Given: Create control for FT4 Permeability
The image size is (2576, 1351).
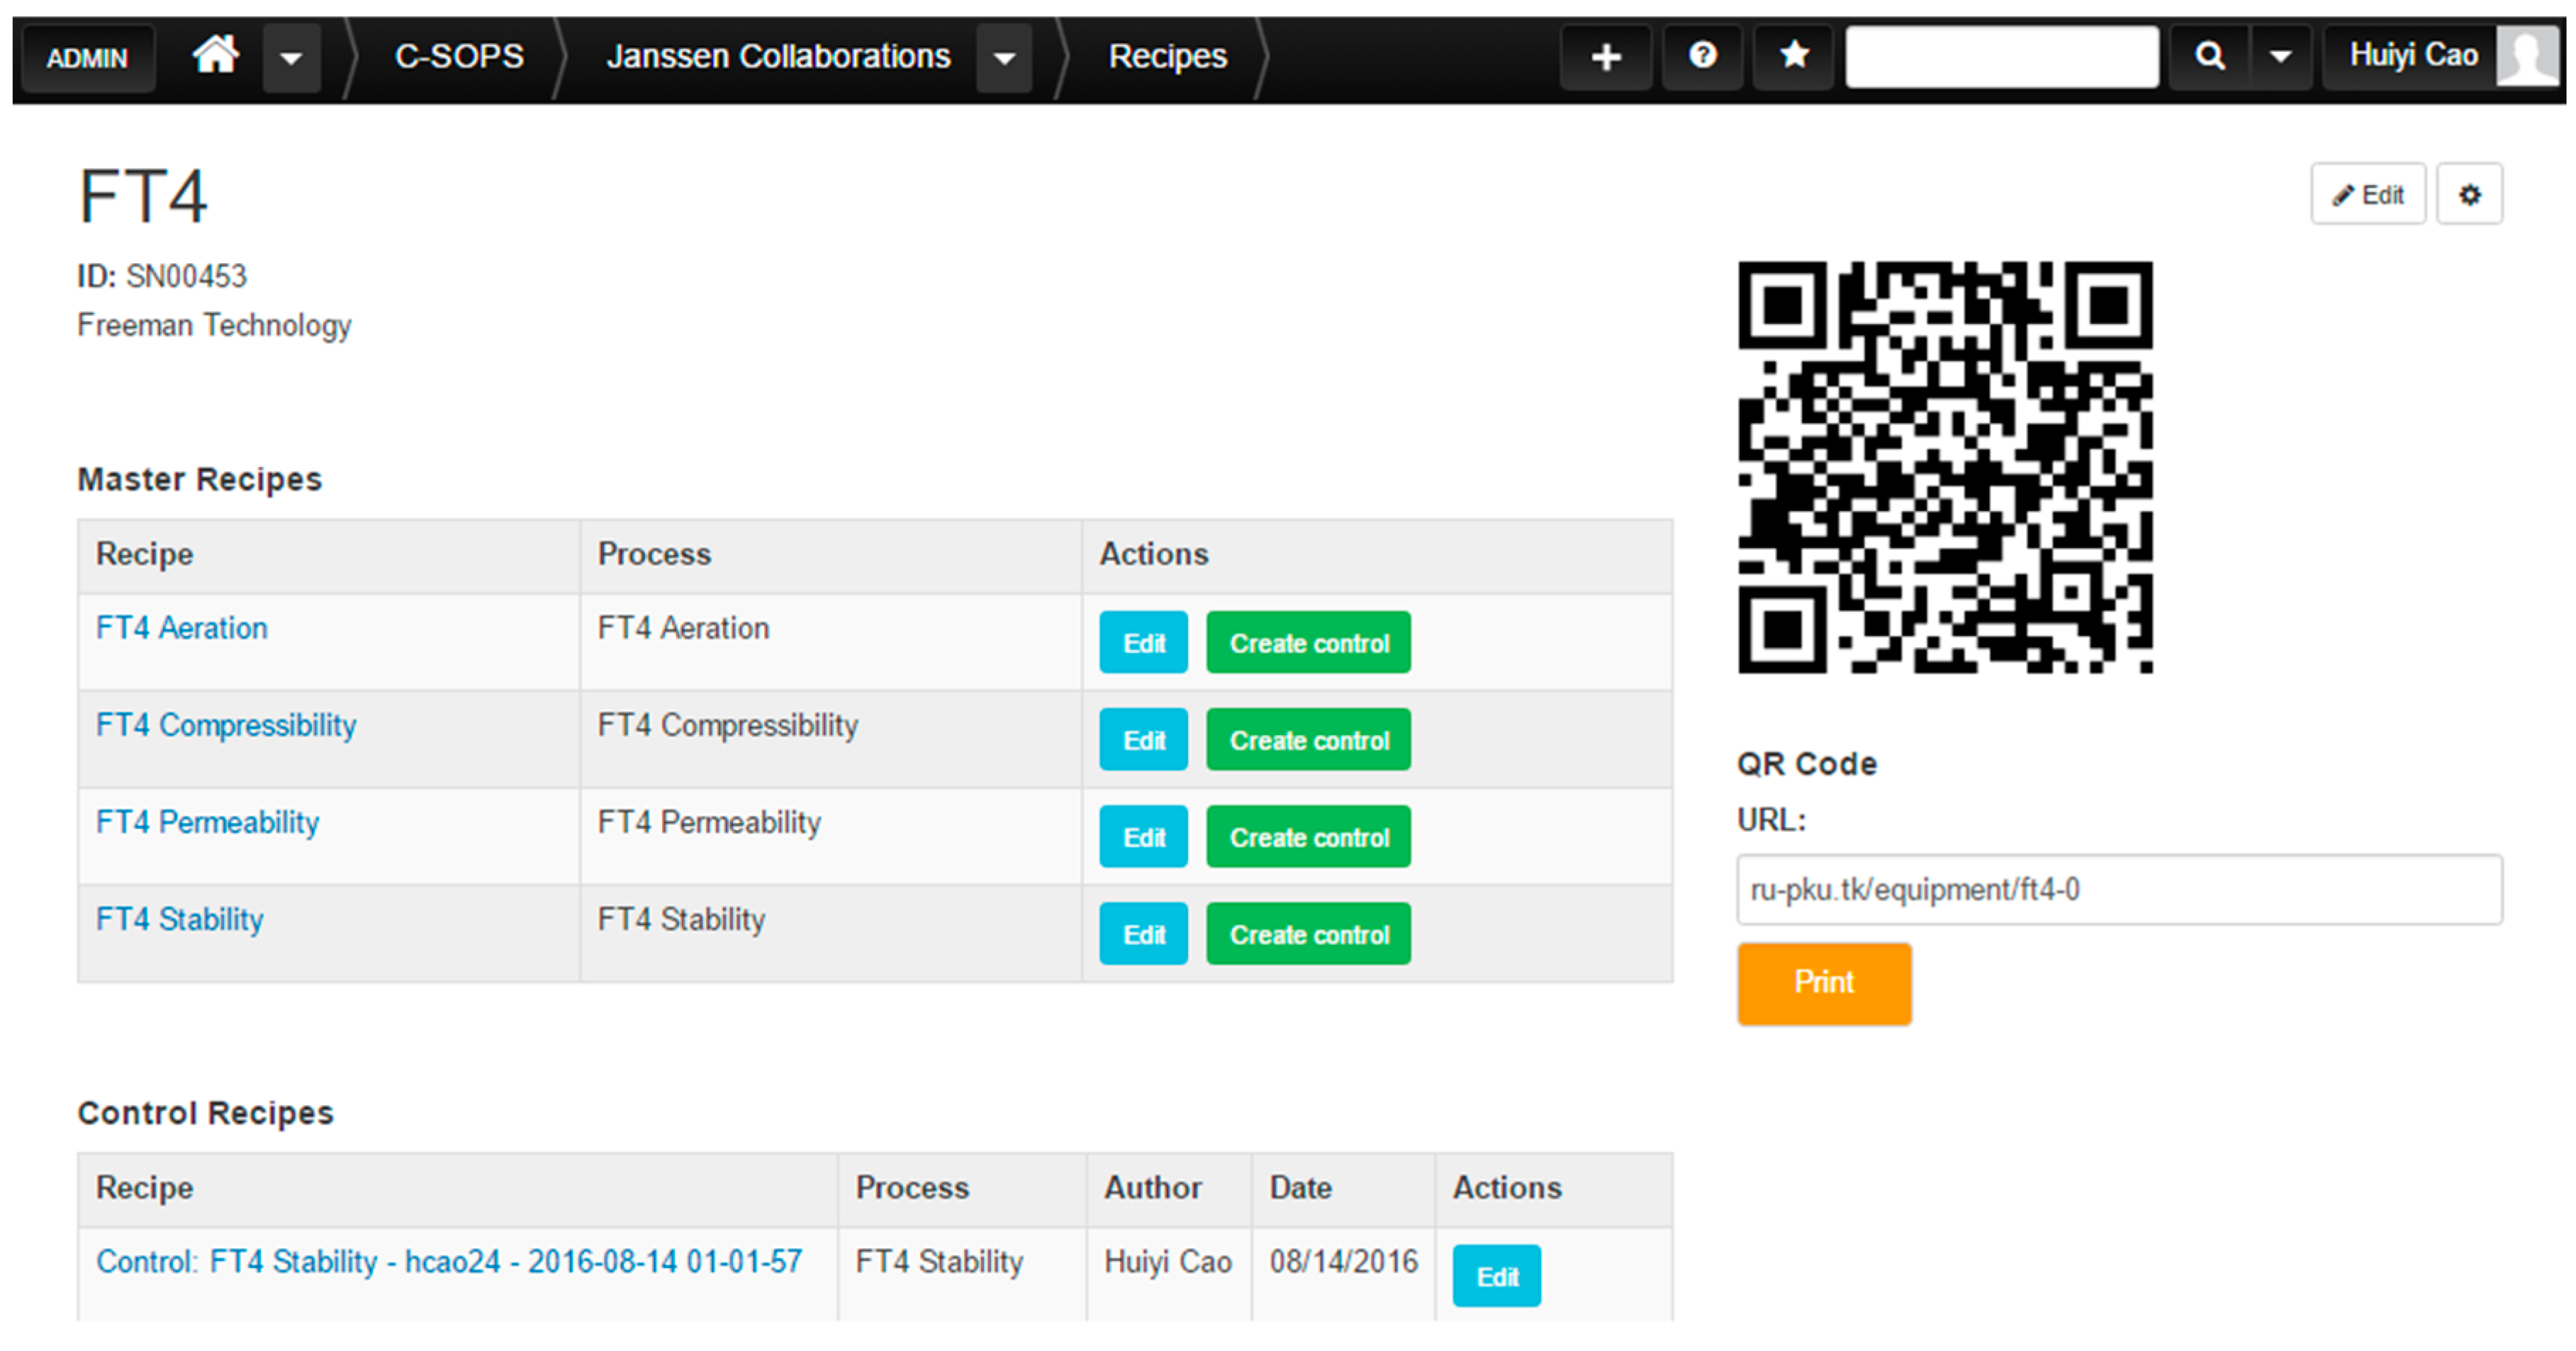Looking at the screenshot, I should click(x=1308, y=837).
